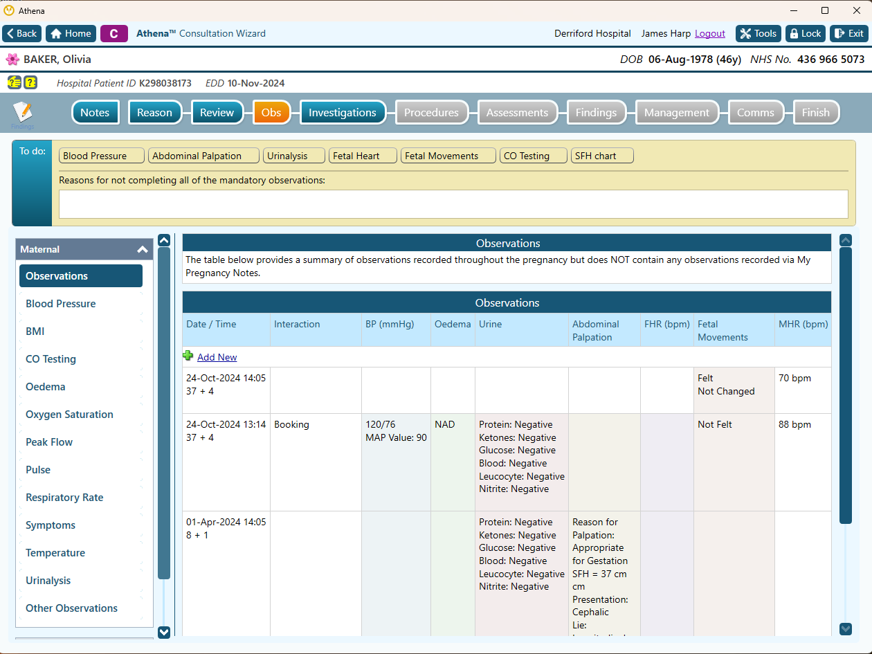This screenshot has height=654, width=872.
Task: Click the main panel scroll-down arrow
Action: pos(846,628)
